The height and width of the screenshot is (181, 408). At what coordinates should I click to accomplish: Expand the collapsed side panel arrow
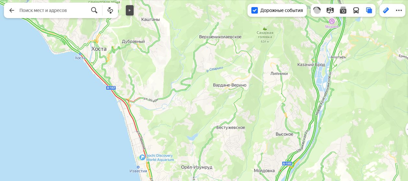(130, 10)
